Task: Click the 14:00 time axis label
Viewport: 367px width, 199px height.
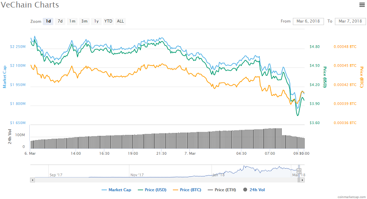Action: click(76, 153)
